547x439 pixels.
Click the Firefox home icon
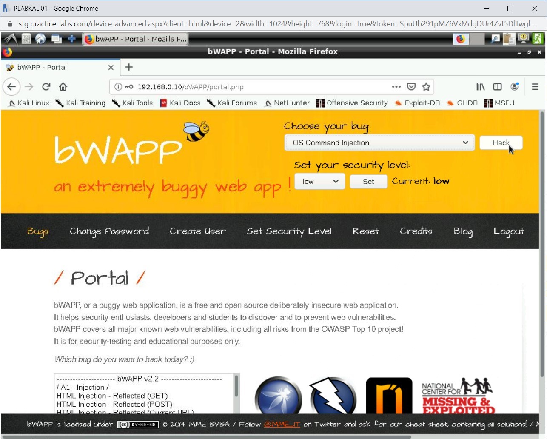point(63,86)
